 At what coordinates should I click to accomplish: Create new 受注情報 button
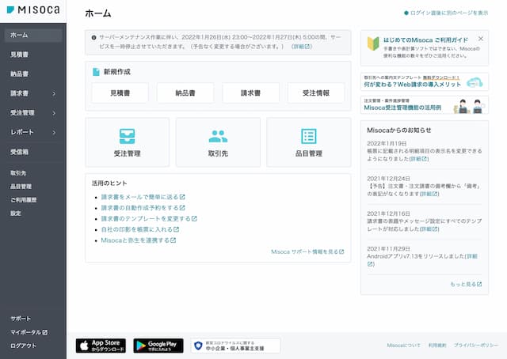316,93
